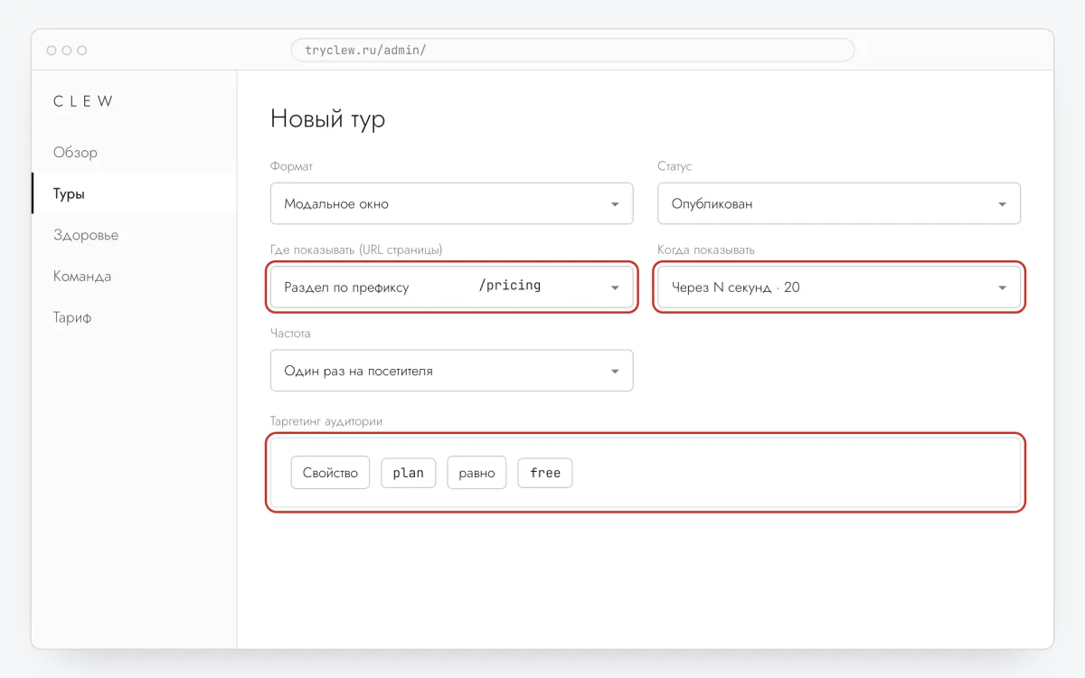Open the Частота dropdown arrow
The width and height of the screenshot is (1085, 678).
click(x=615, y=372)
